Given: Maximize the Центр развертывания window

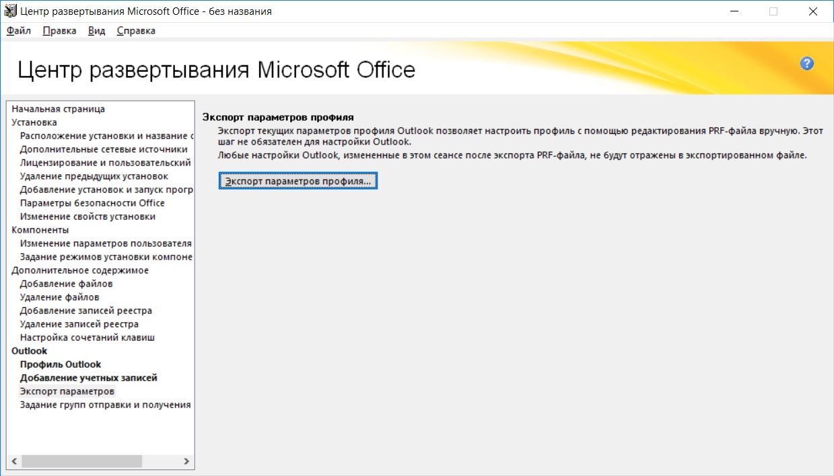Looking at the screenshot, I should pyautogui.click(x=773, y=11).
